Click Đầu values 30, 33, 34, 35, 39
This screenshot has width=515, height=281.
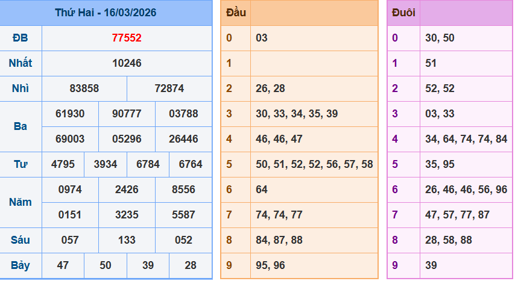(x=297, y=114)
